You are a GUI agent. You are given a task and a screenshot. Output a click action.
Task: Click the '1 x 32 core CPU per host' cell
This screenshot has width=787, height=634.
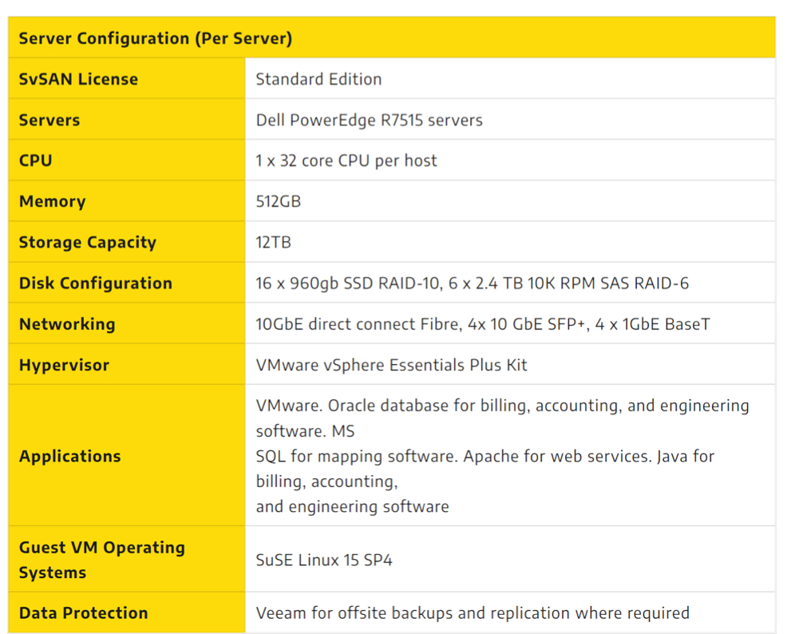tap(346, 160)
